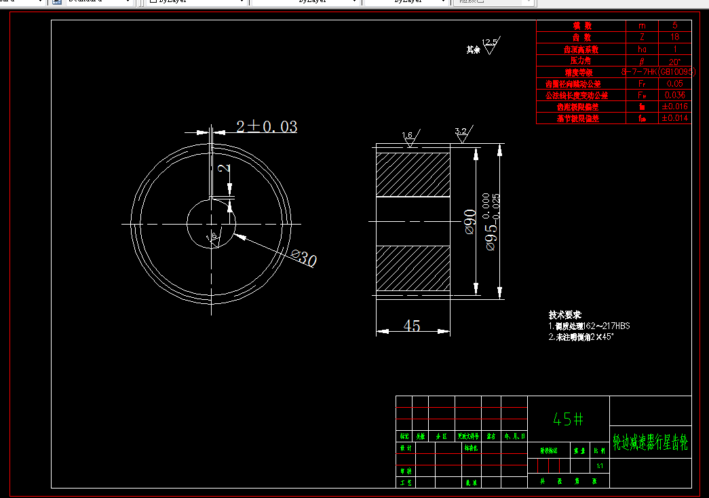Select the note 2.未注明倒角2×45°
This screenshot has width=709, height=498.
(581, 337)
